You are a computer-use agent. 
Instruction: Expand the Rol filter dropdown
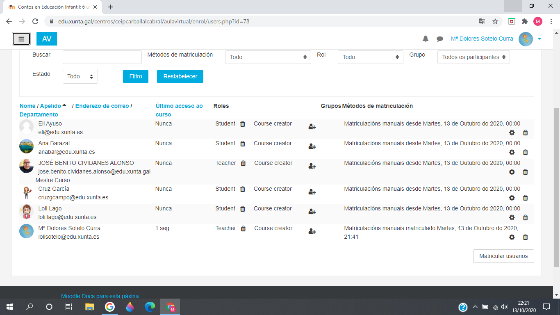click(370, 57)
